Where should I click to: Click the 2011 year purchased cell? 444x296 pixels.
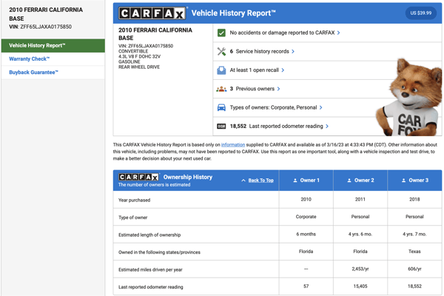coord(360,199)
